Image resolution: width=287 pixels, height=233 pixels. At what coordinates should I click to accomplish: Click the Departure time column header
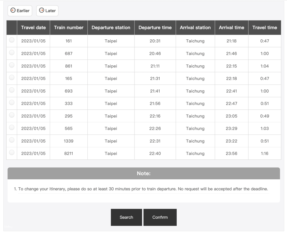(155, 27)
